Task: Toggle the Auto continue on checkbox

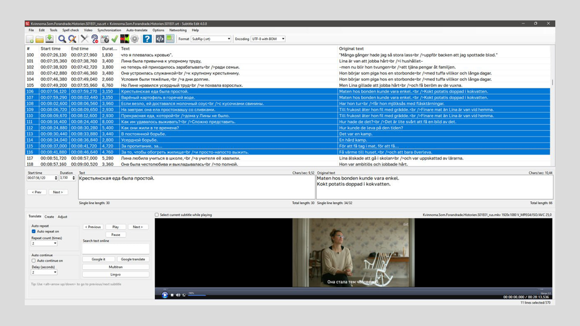Action: coord(34,261)
